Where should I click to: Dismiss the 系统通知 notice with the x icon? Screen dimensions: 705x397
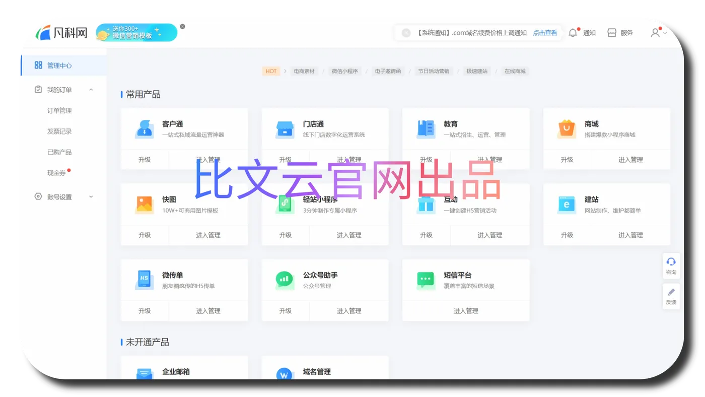point(406,33)
